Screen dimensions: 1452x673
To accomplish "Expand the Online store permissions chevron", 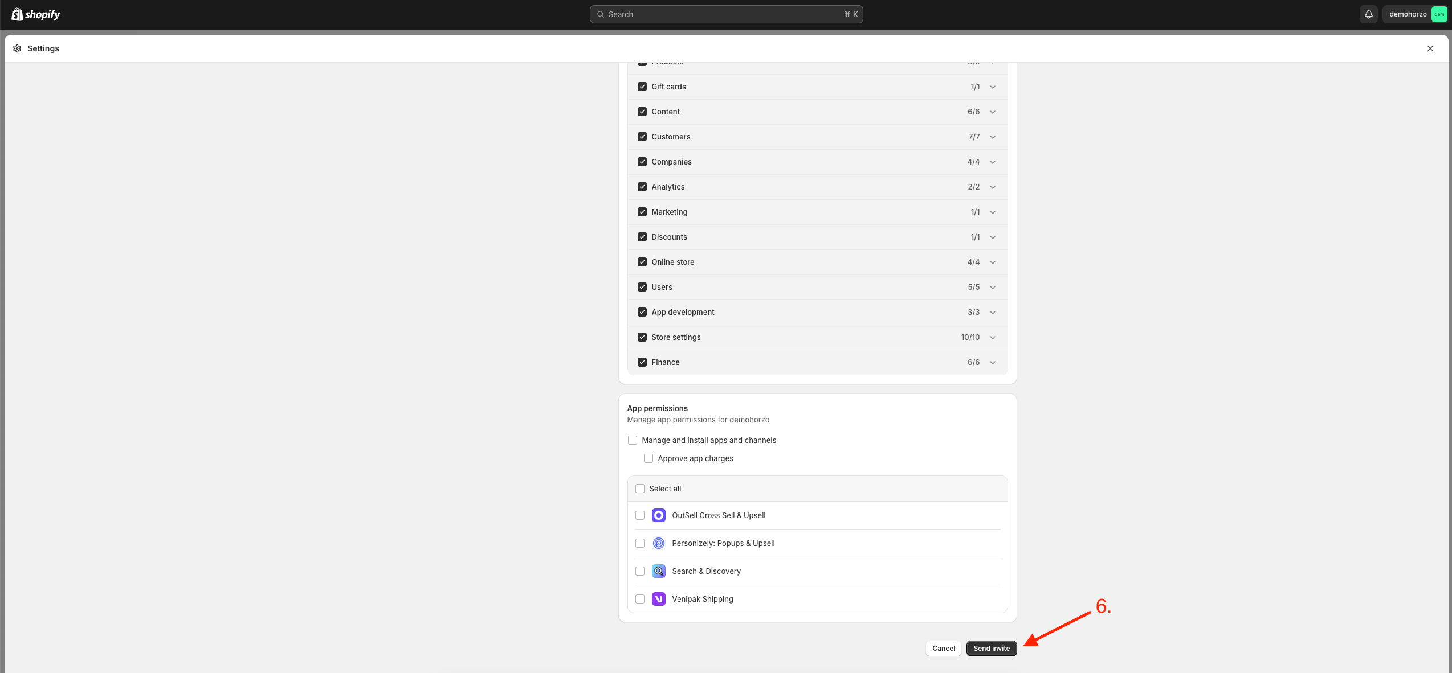I will point(993,262).
